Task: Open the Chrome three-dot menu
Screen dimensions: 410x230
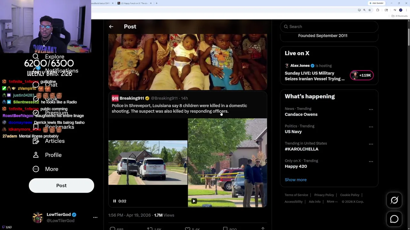Action: [406, 10]
